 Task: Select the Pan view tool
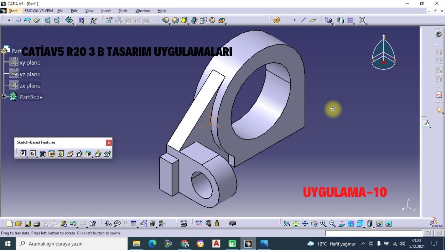[305, 224]
